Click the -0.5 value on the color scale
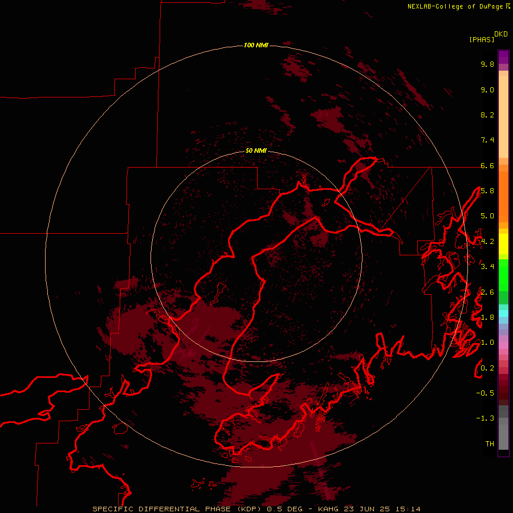The image size is (513, 513). pos(485,393)
